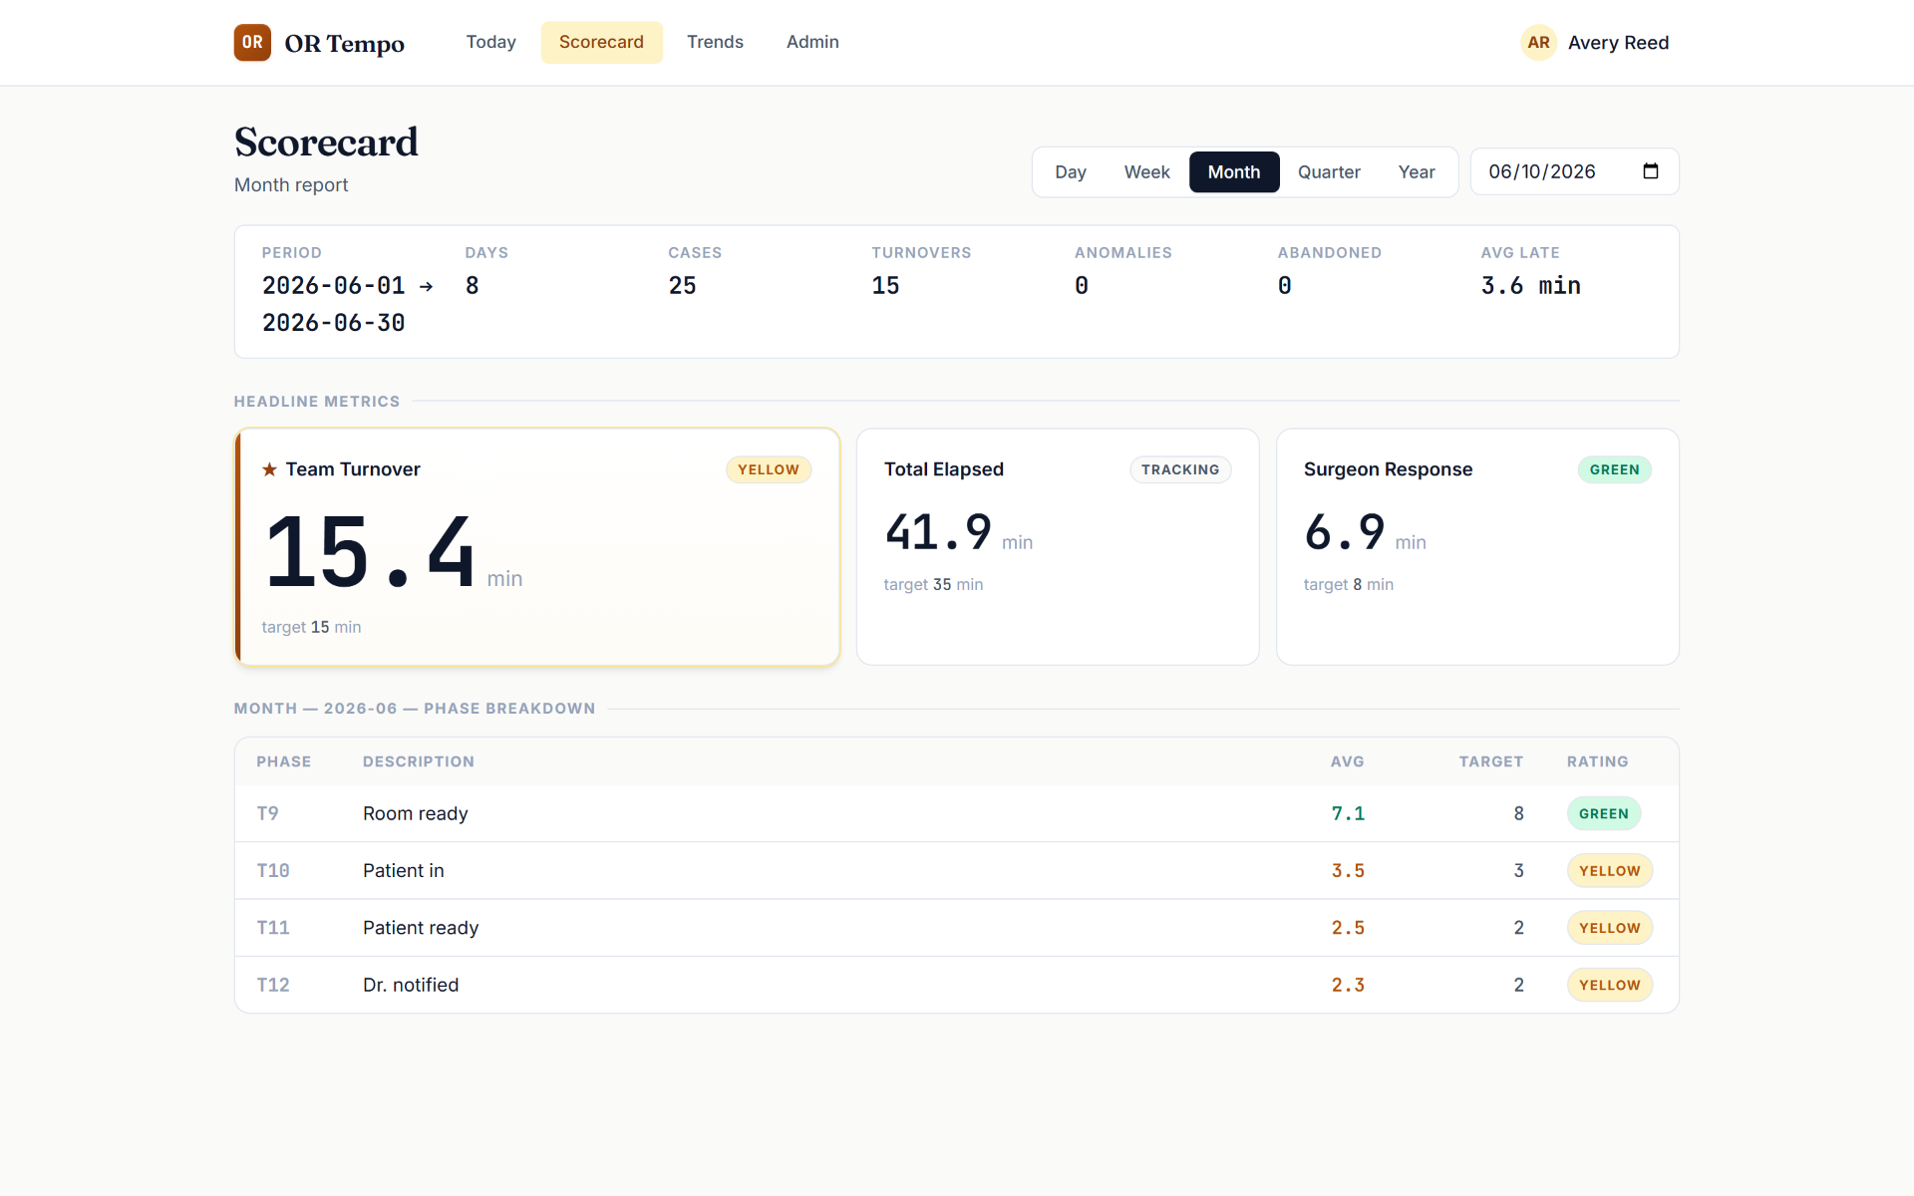Click the AR user avatar

[x=1538, y=43]
